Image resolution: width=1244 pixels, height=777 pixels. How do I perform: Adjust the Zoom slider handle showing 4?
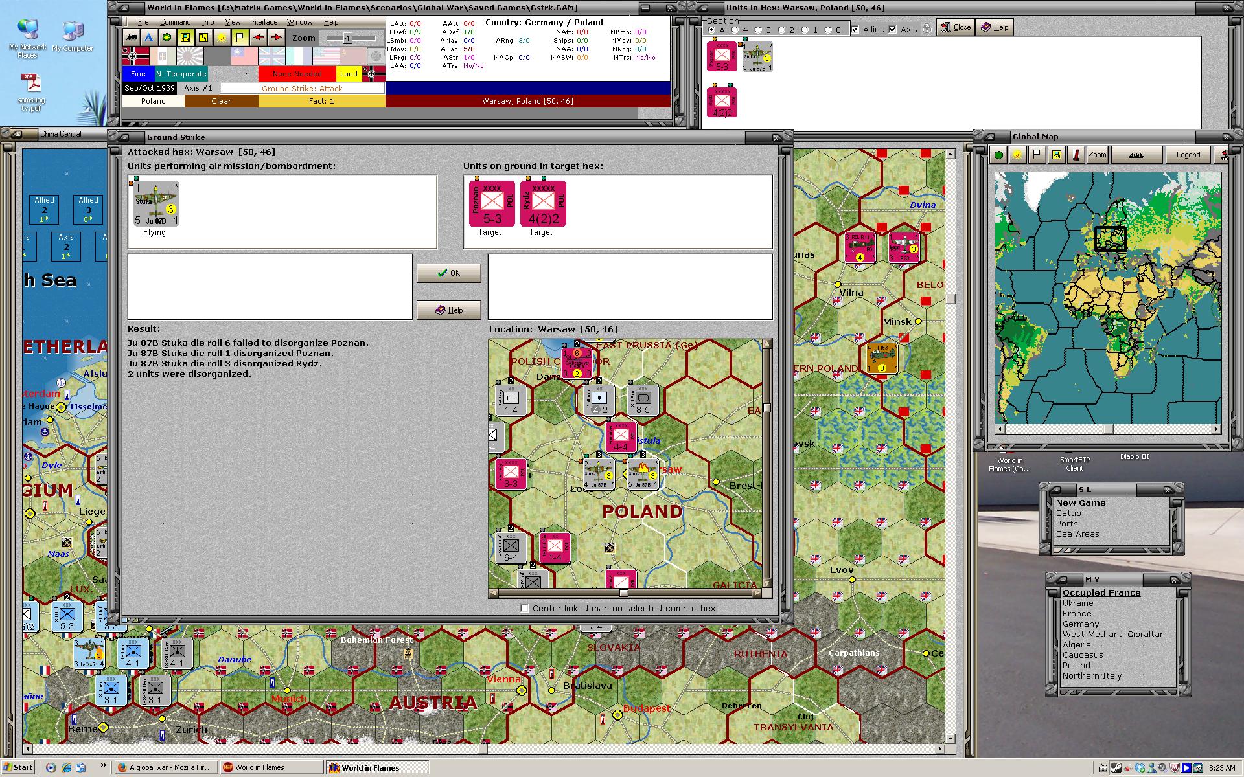pyautogui.click(x=347, y=38)
